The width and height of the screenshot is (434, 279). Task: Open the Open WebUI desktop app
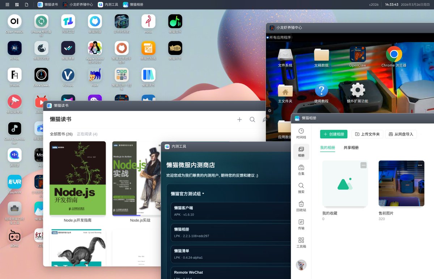click(14, 21)
